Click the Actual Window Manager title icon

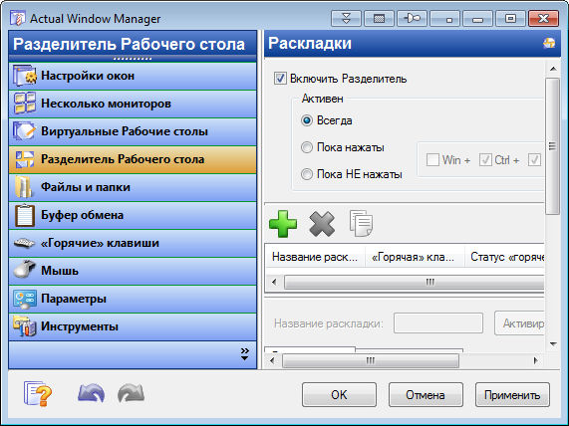pos(17,18)
